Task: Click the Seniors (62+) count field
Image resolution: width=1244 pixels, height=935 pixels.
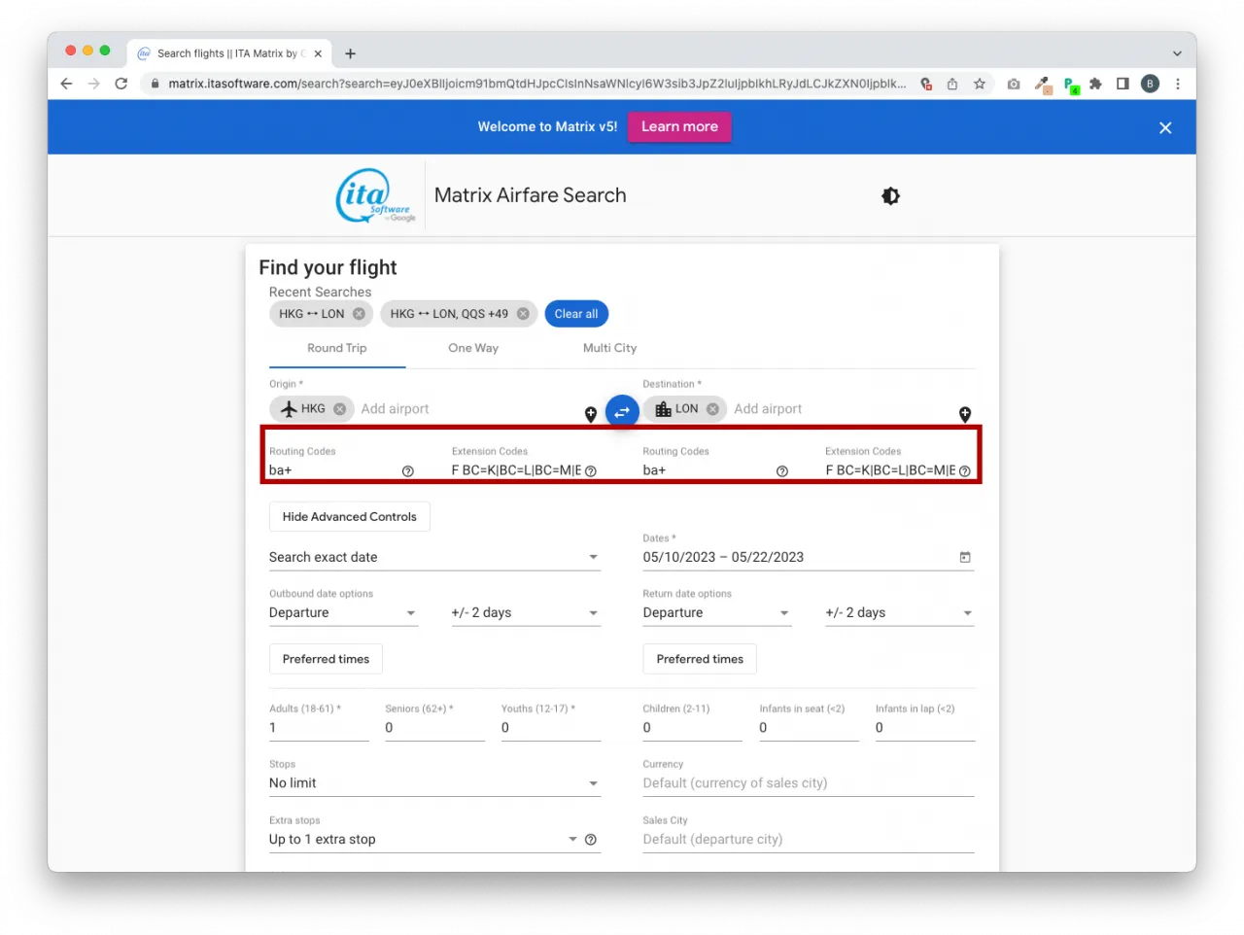Action: (434, 728)
